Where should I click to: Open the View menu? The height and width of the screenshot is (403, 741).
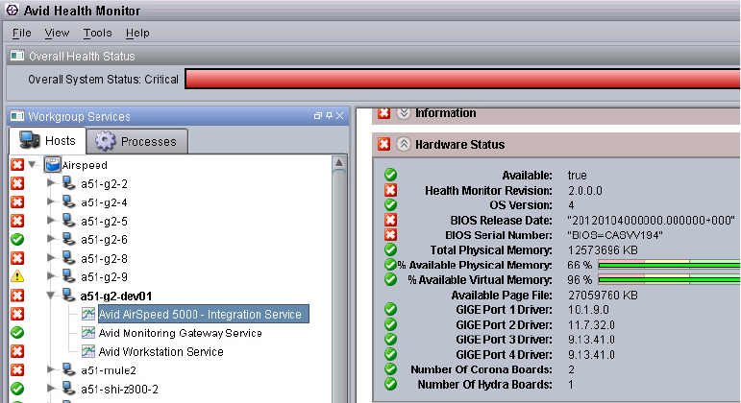pyautogui.click(x=57, y=33)
